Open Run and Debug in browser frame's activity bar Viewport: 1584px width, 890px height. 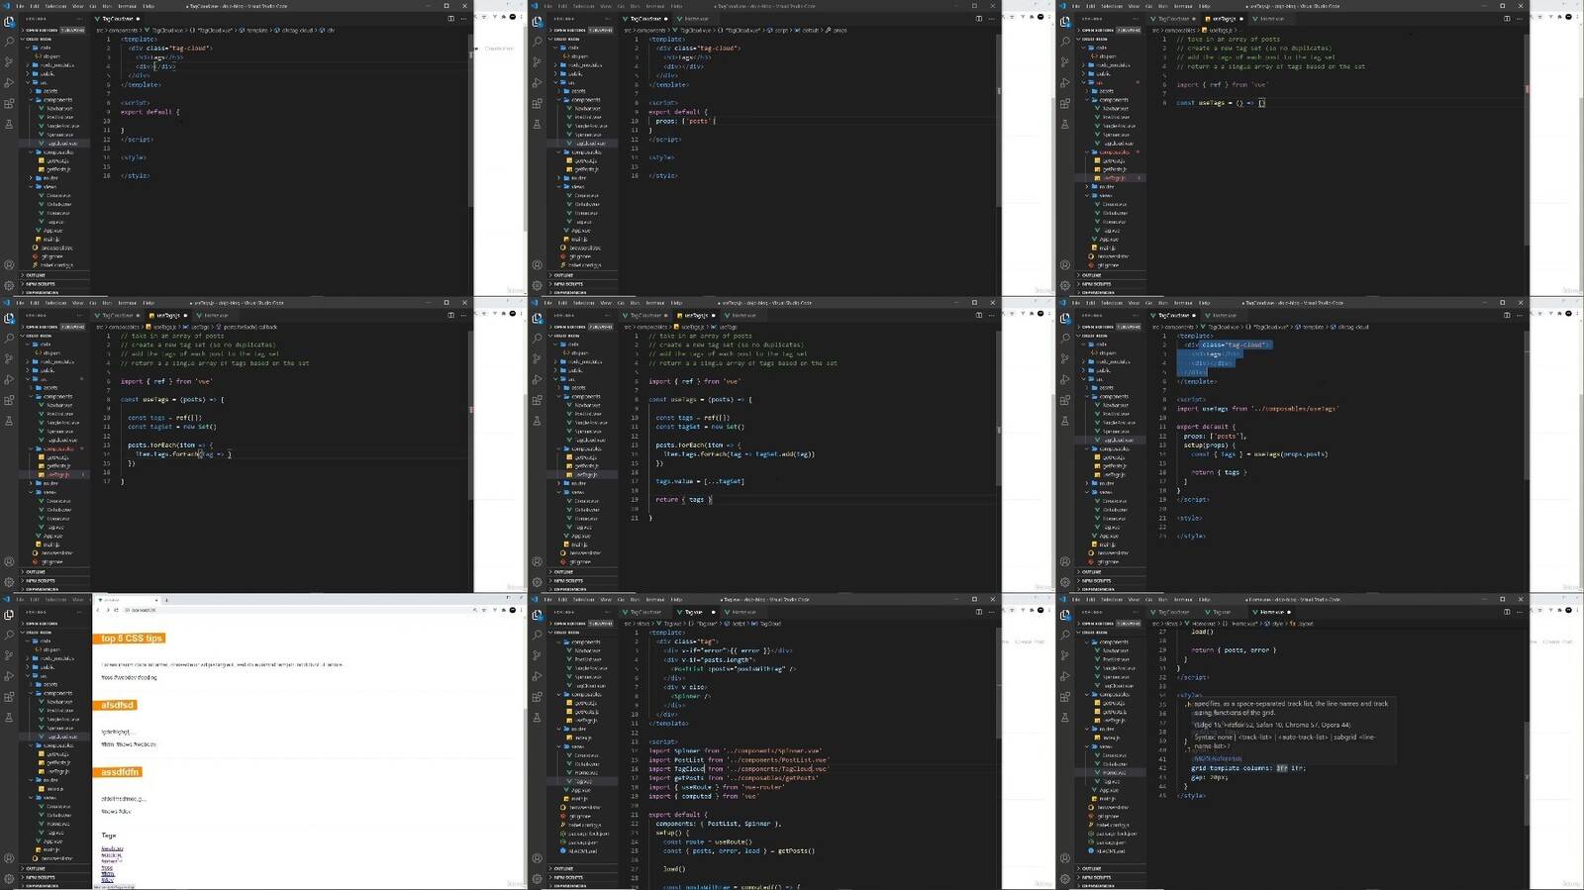9,677
